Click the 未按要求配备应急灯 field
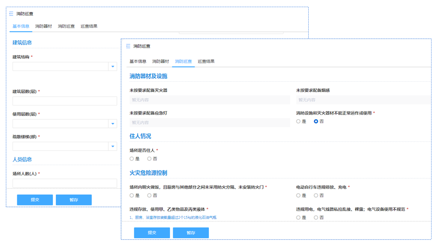Viewport: 437px width, 244px height. click(x=210, y=123)
